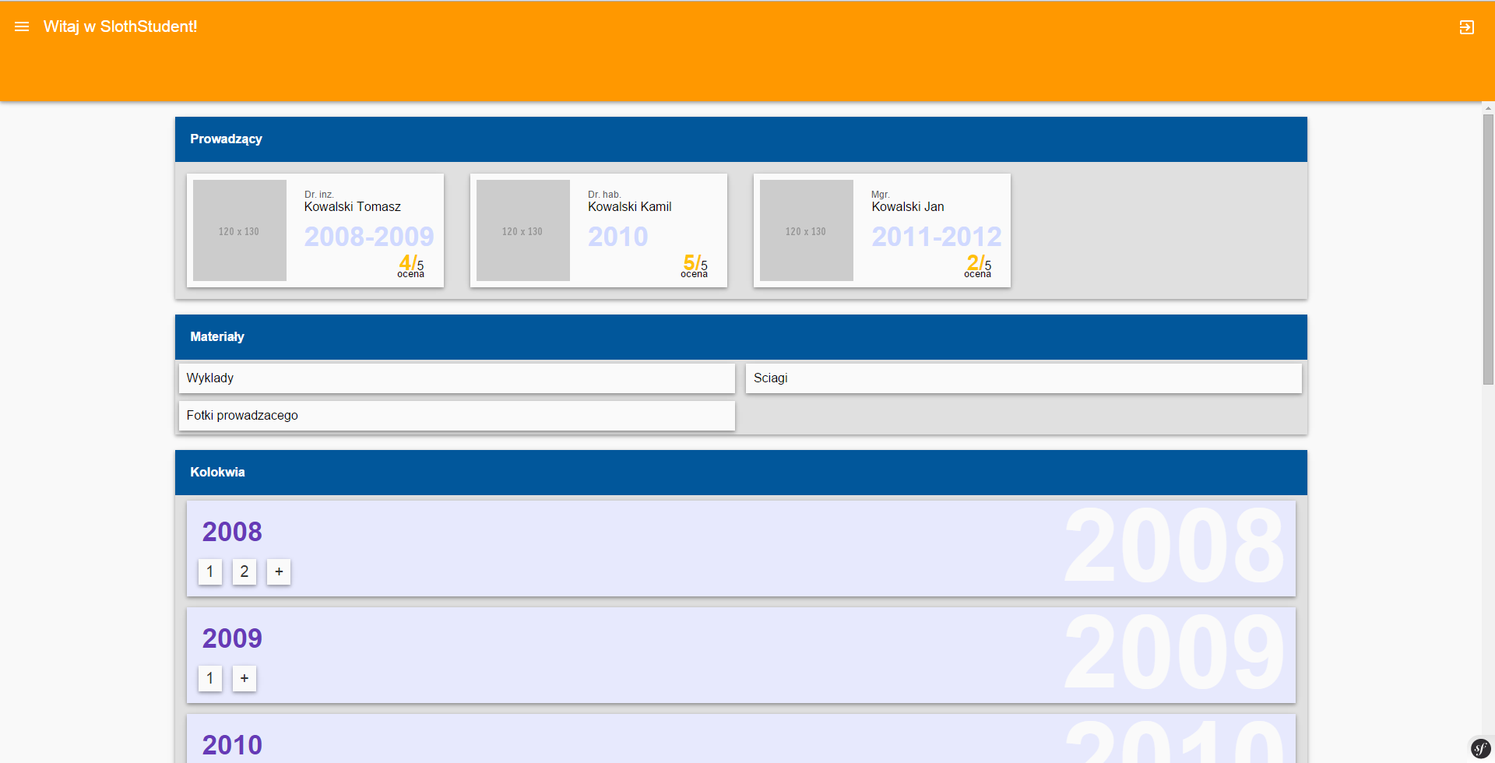
Task: Open the Sciagi materials item
Action: click(x=1024, y=378)
